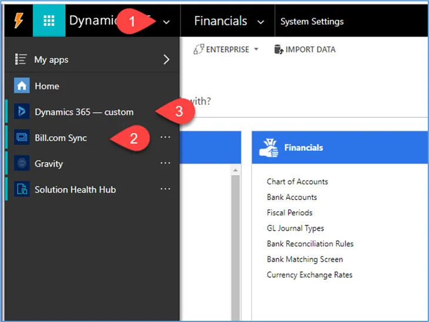Choose Gravity app entry

click(92, 163)
